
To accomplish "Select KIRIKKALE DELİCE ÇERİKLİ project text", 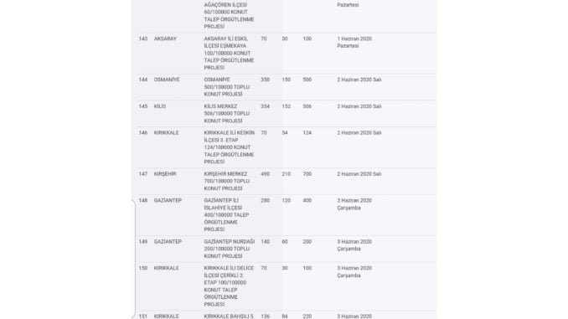I will click(x=229, y=286).
